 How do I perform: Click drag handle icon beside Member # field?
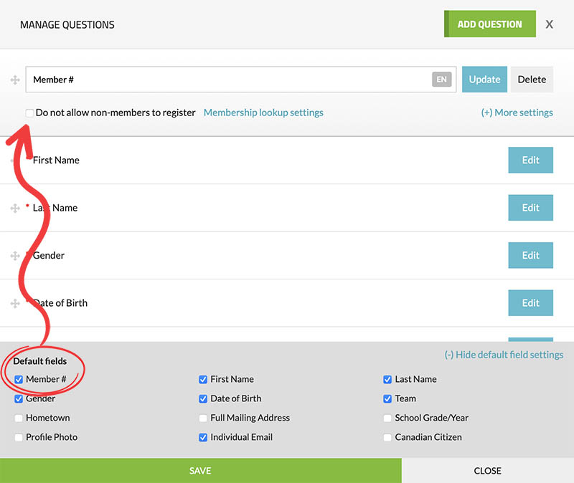coord(15,80)
